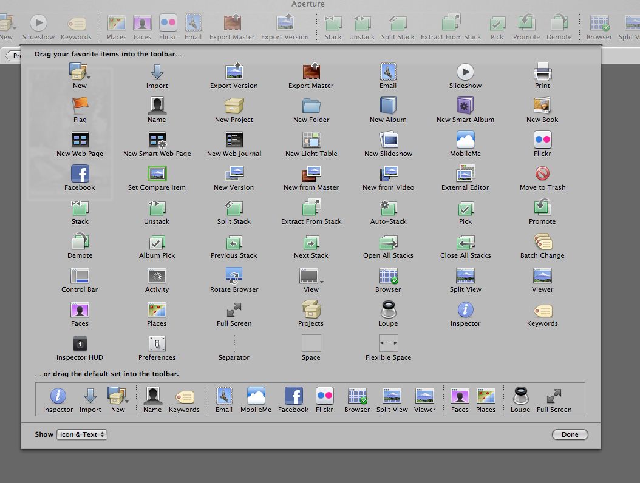The height and width of the screenshot is (483, 640).
Task: Click the New icon with dropdown in the palette
Action: [x=80, y=72]
